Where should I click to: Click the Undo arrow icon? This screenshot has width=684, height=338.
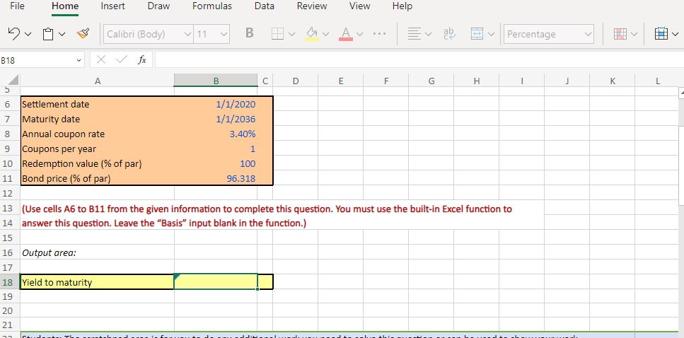pos(14,33)
